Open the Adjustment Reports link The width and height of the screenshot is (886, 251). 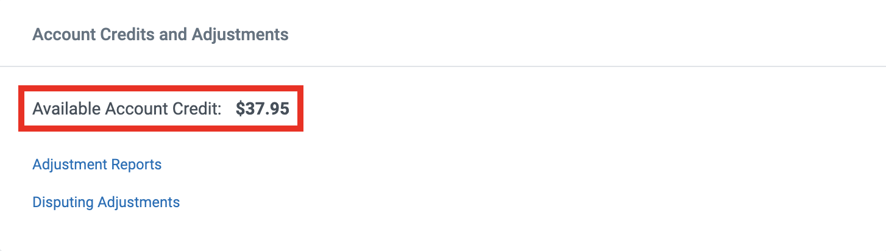click(x=97, y=164)
